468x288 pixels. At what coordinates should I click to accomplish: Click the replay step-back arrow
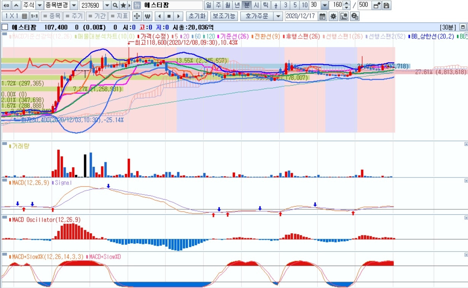coord(159,16)
